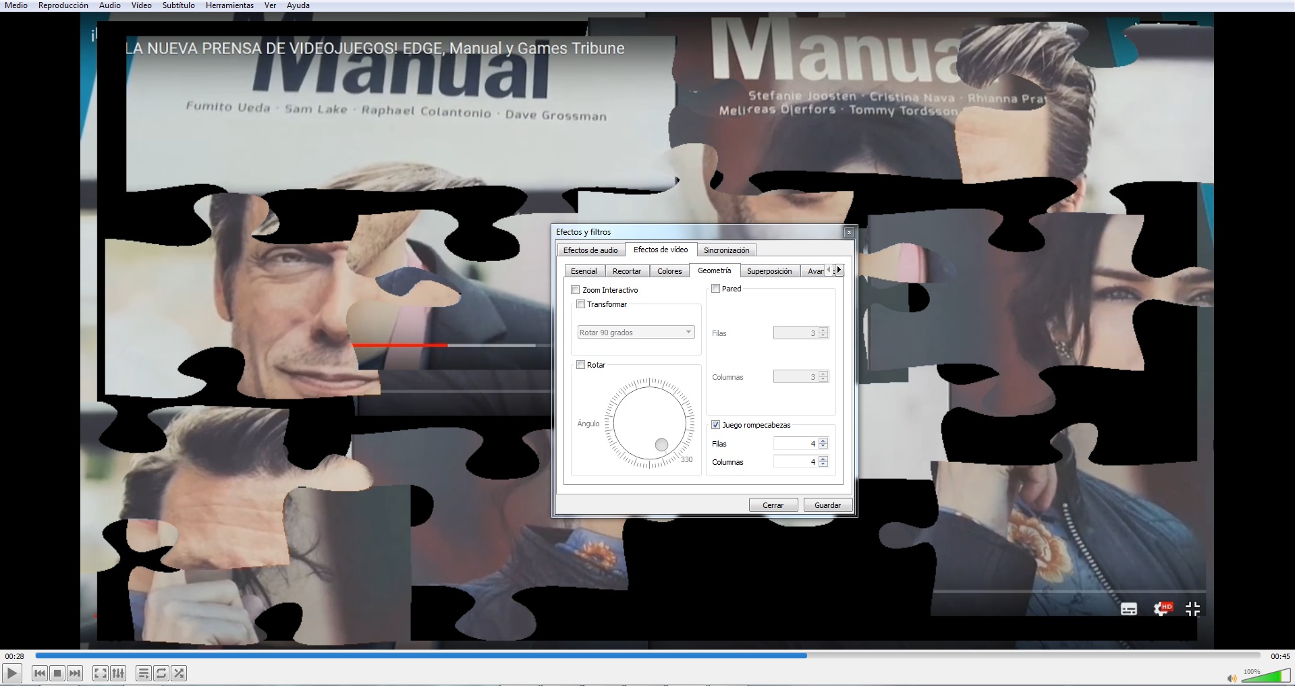
Task: Click the volume level slider
Action: click(x=1265, y=676)
